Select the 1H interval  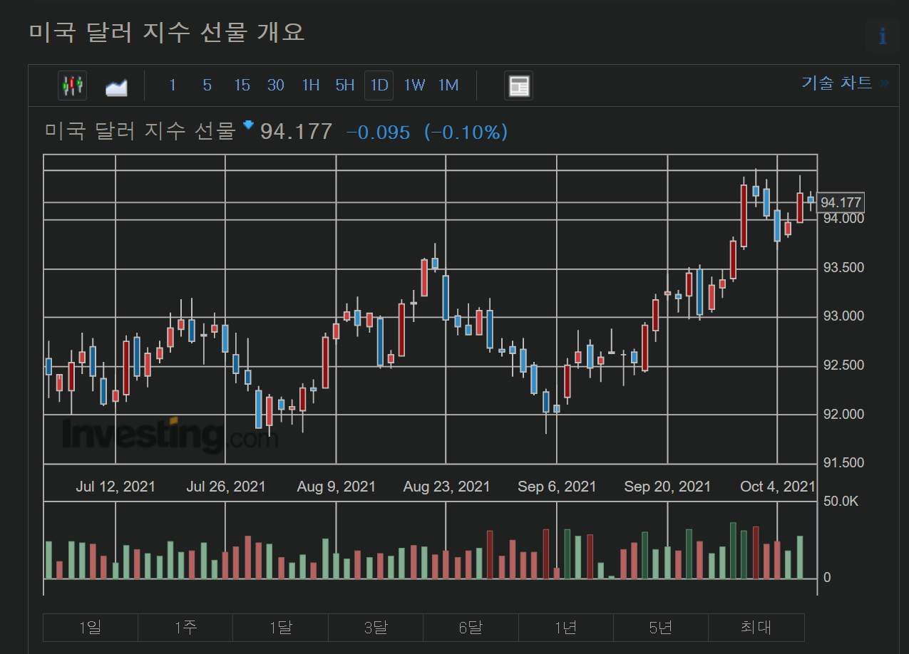tap(311, 85)
